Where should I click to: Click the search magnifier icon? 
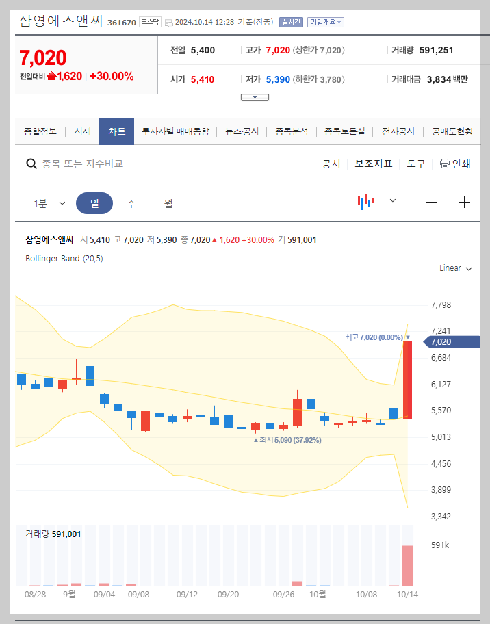31,164
